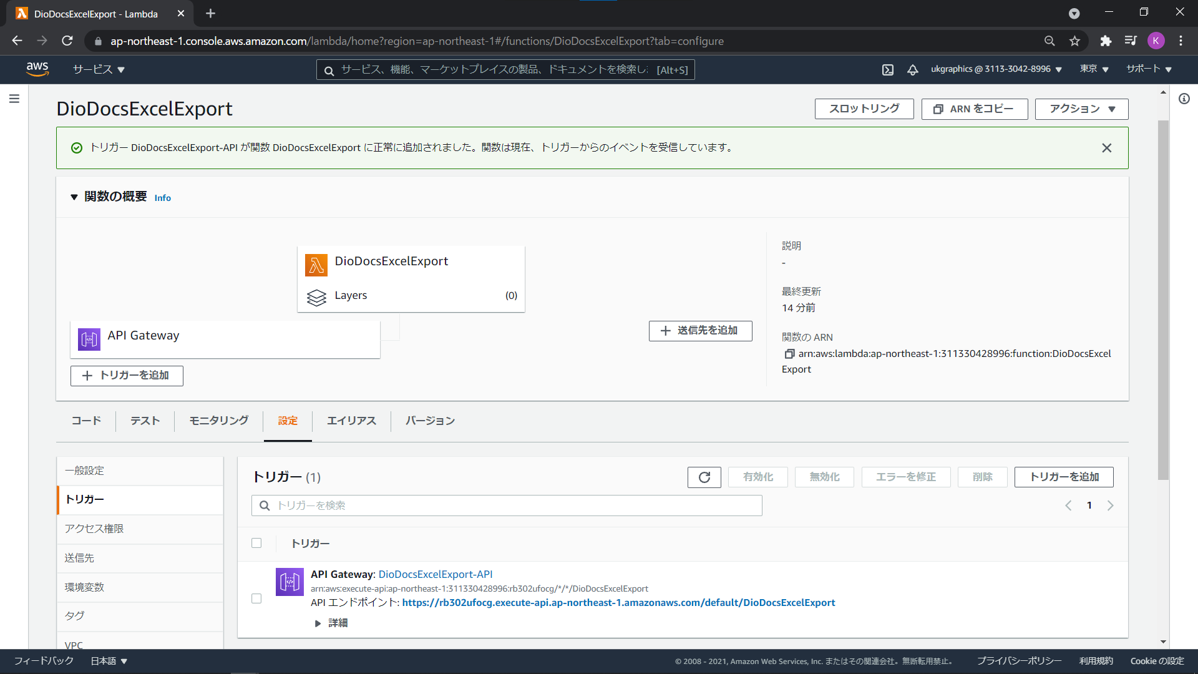Click the AWS services search field
1198x674 pixels.
pos(505,70)
